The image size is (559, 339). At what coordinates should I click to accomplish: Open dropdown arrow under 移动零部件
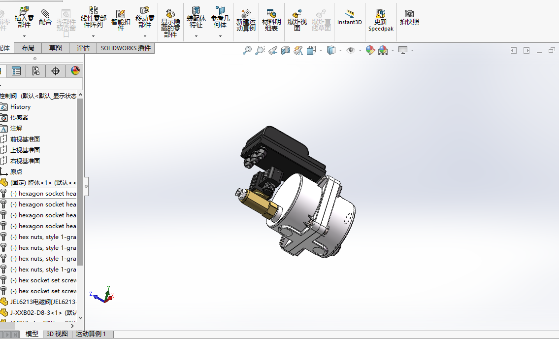tap(145, 36)
